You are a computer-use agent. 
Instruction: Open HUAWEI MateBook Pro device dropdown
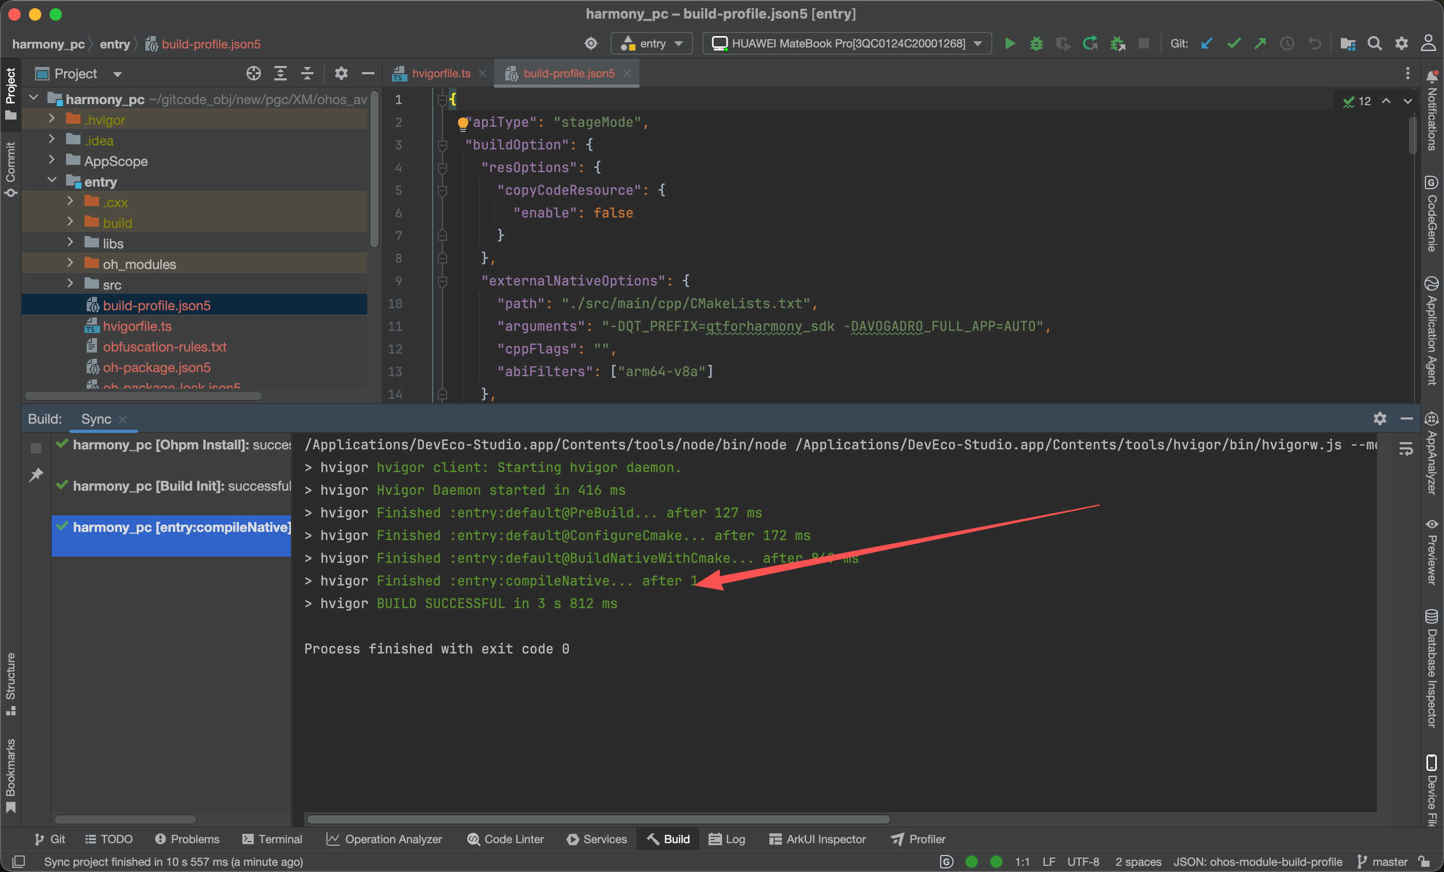847,43
